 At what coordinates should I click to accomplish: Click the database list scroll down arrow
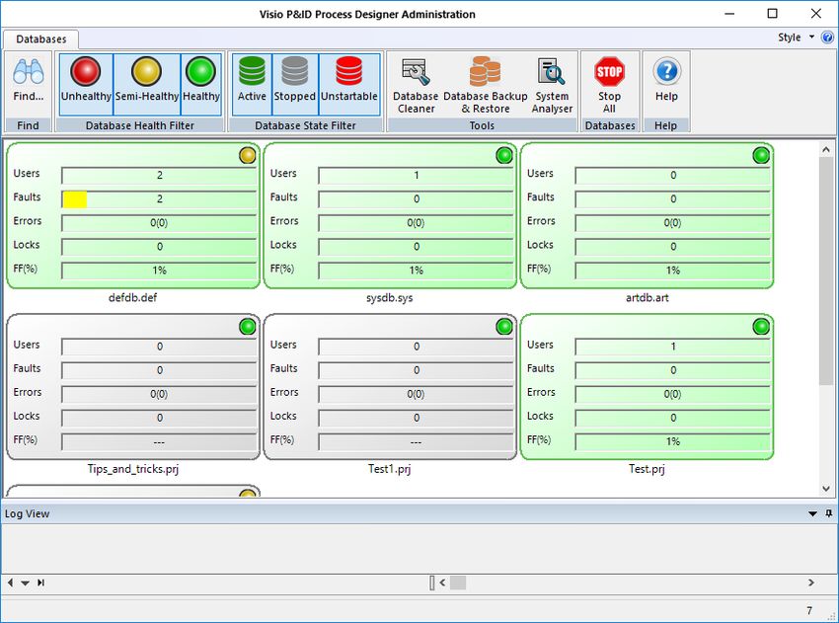pyautogui.click(x=825, y=489)
